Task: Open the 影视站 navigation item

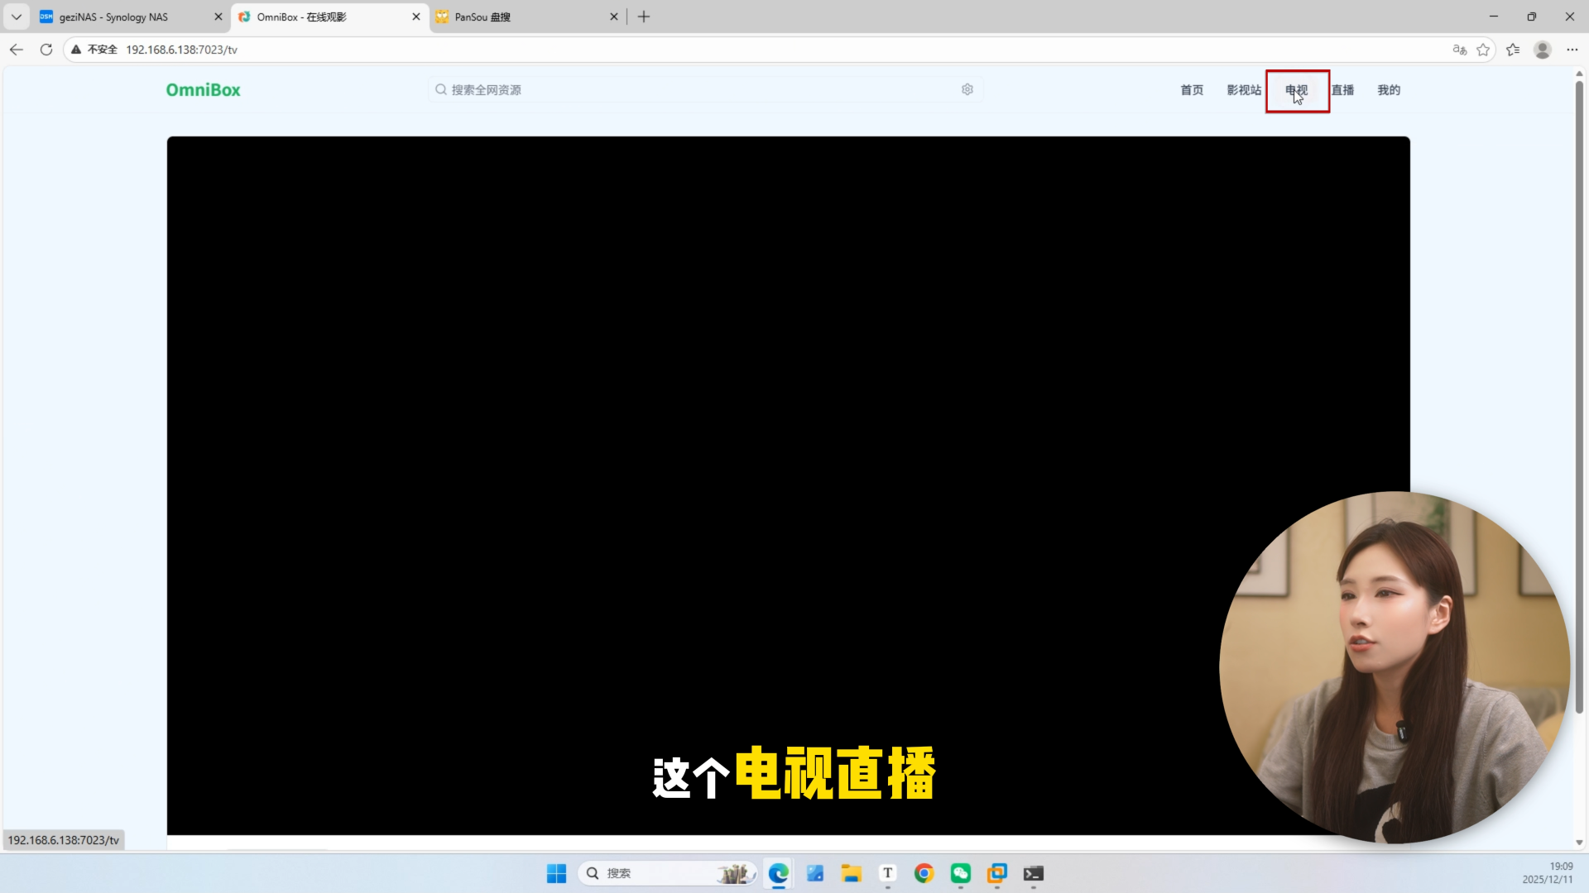Action: (1243, 90)
